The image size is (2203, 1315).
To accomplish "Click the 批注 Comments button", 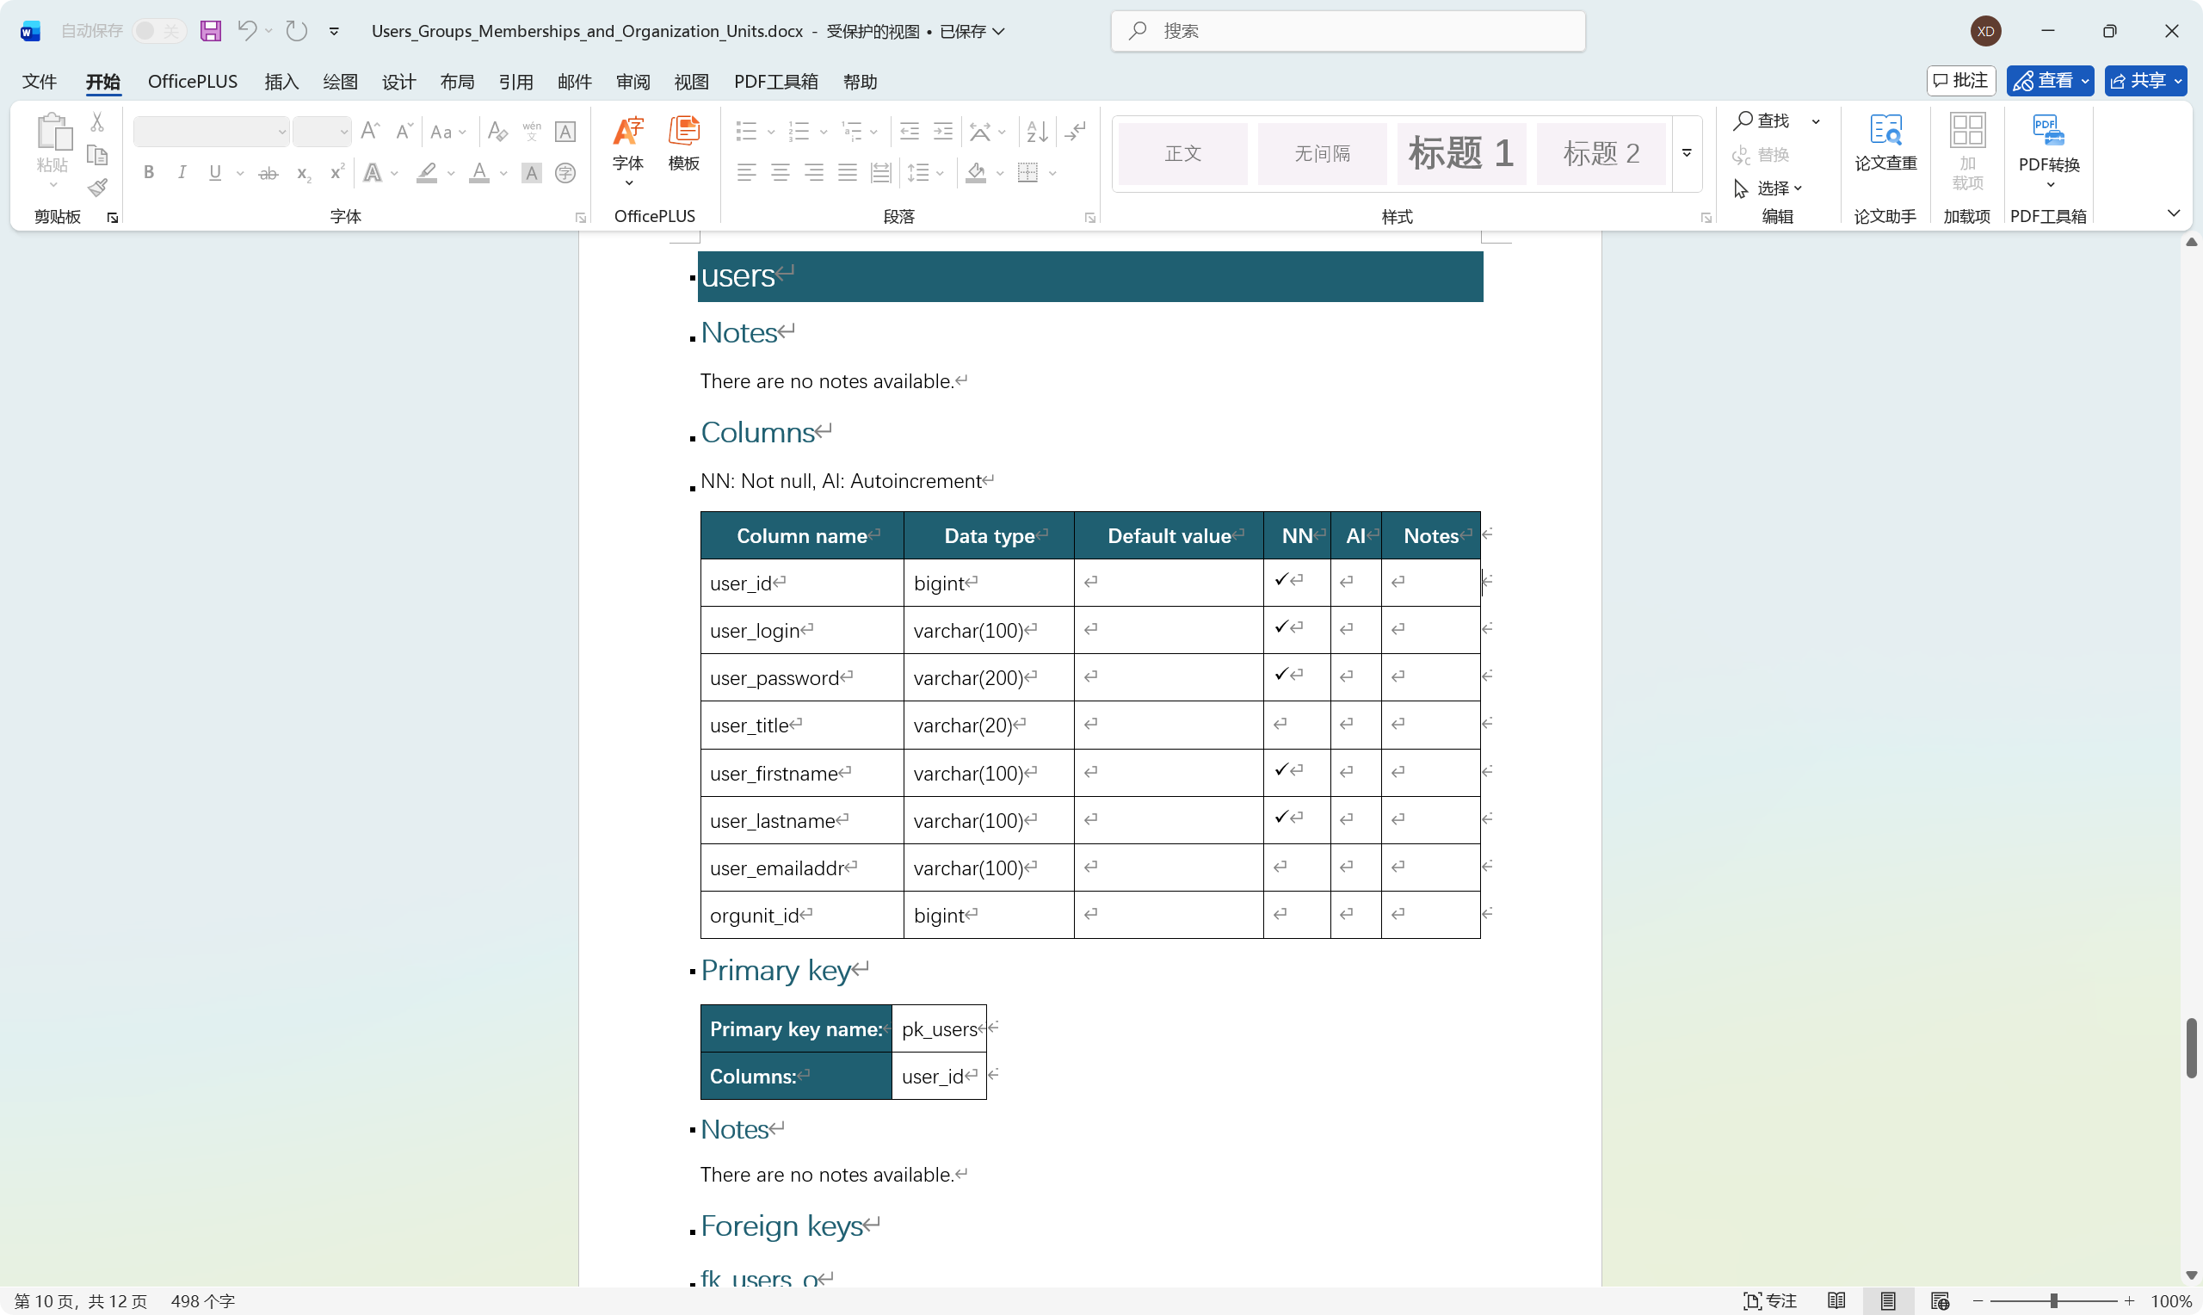I will click(1960, 81).
